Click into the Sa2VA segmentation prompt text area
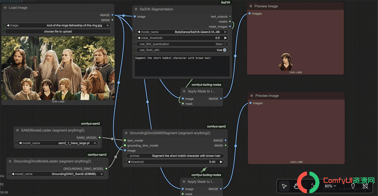Screen dimensions: 378x196 (182, 66)
